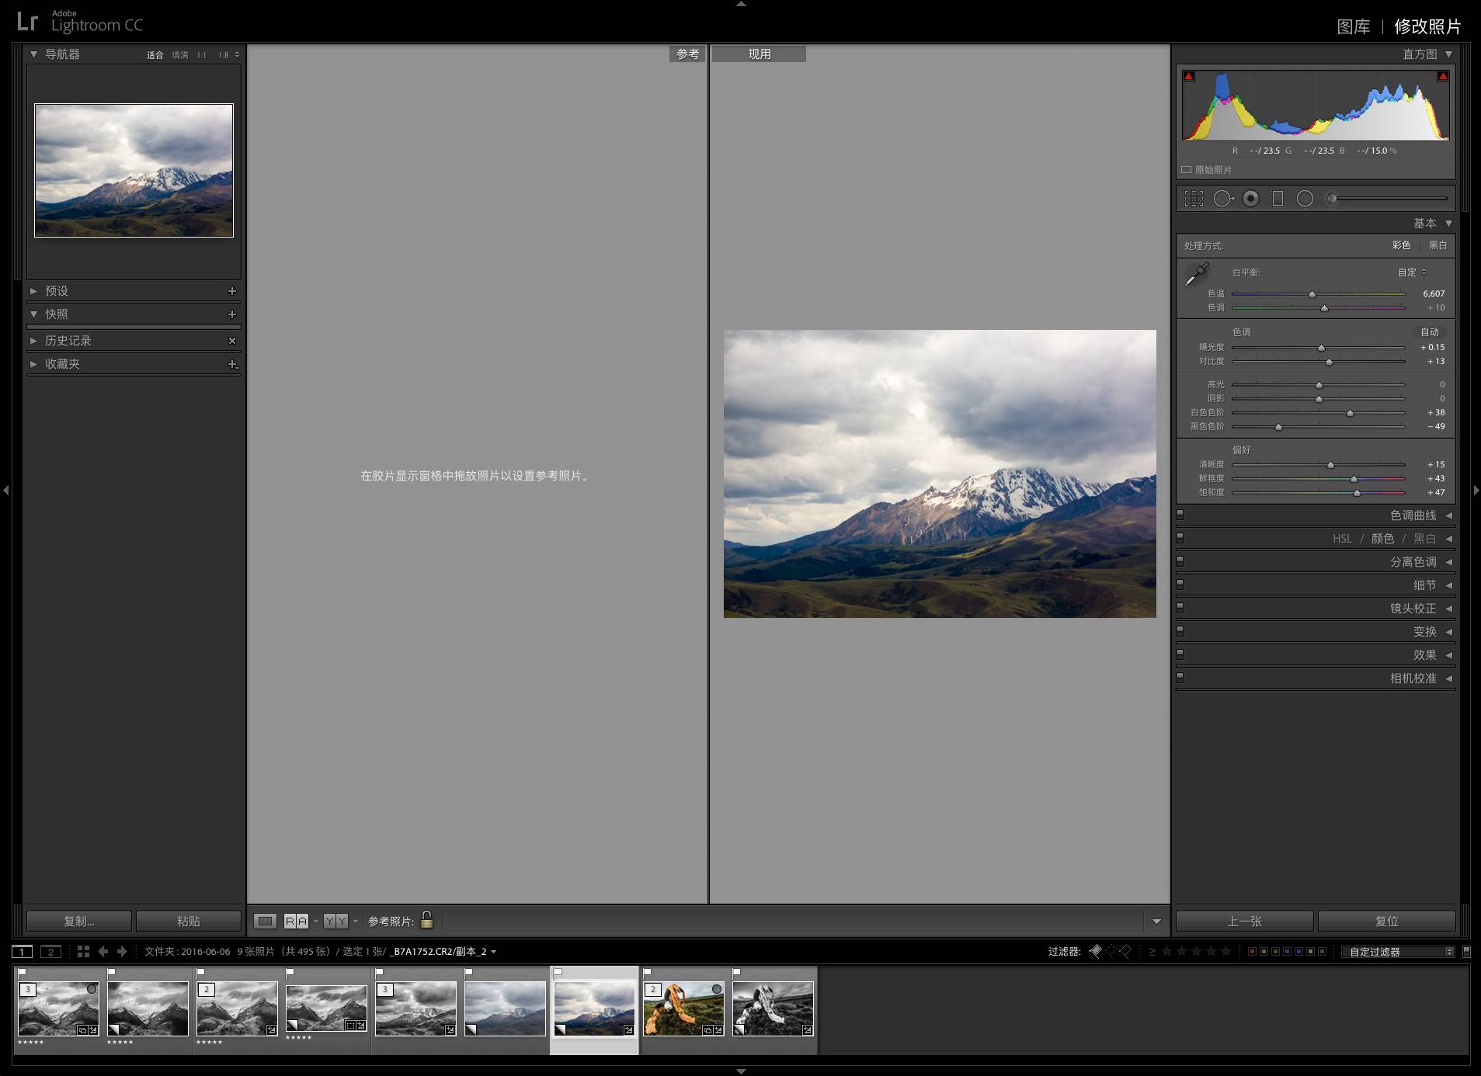This screenshot has width=1481, height=1076.
Task: Switch to the 图库 module
Action: pyautogui.click(x=1353, y=27)
